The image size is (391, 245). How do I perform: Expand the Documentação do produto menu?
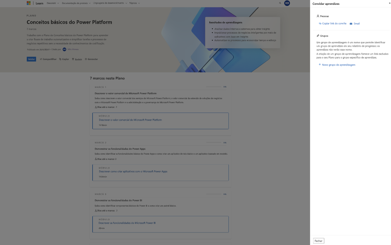76,3
